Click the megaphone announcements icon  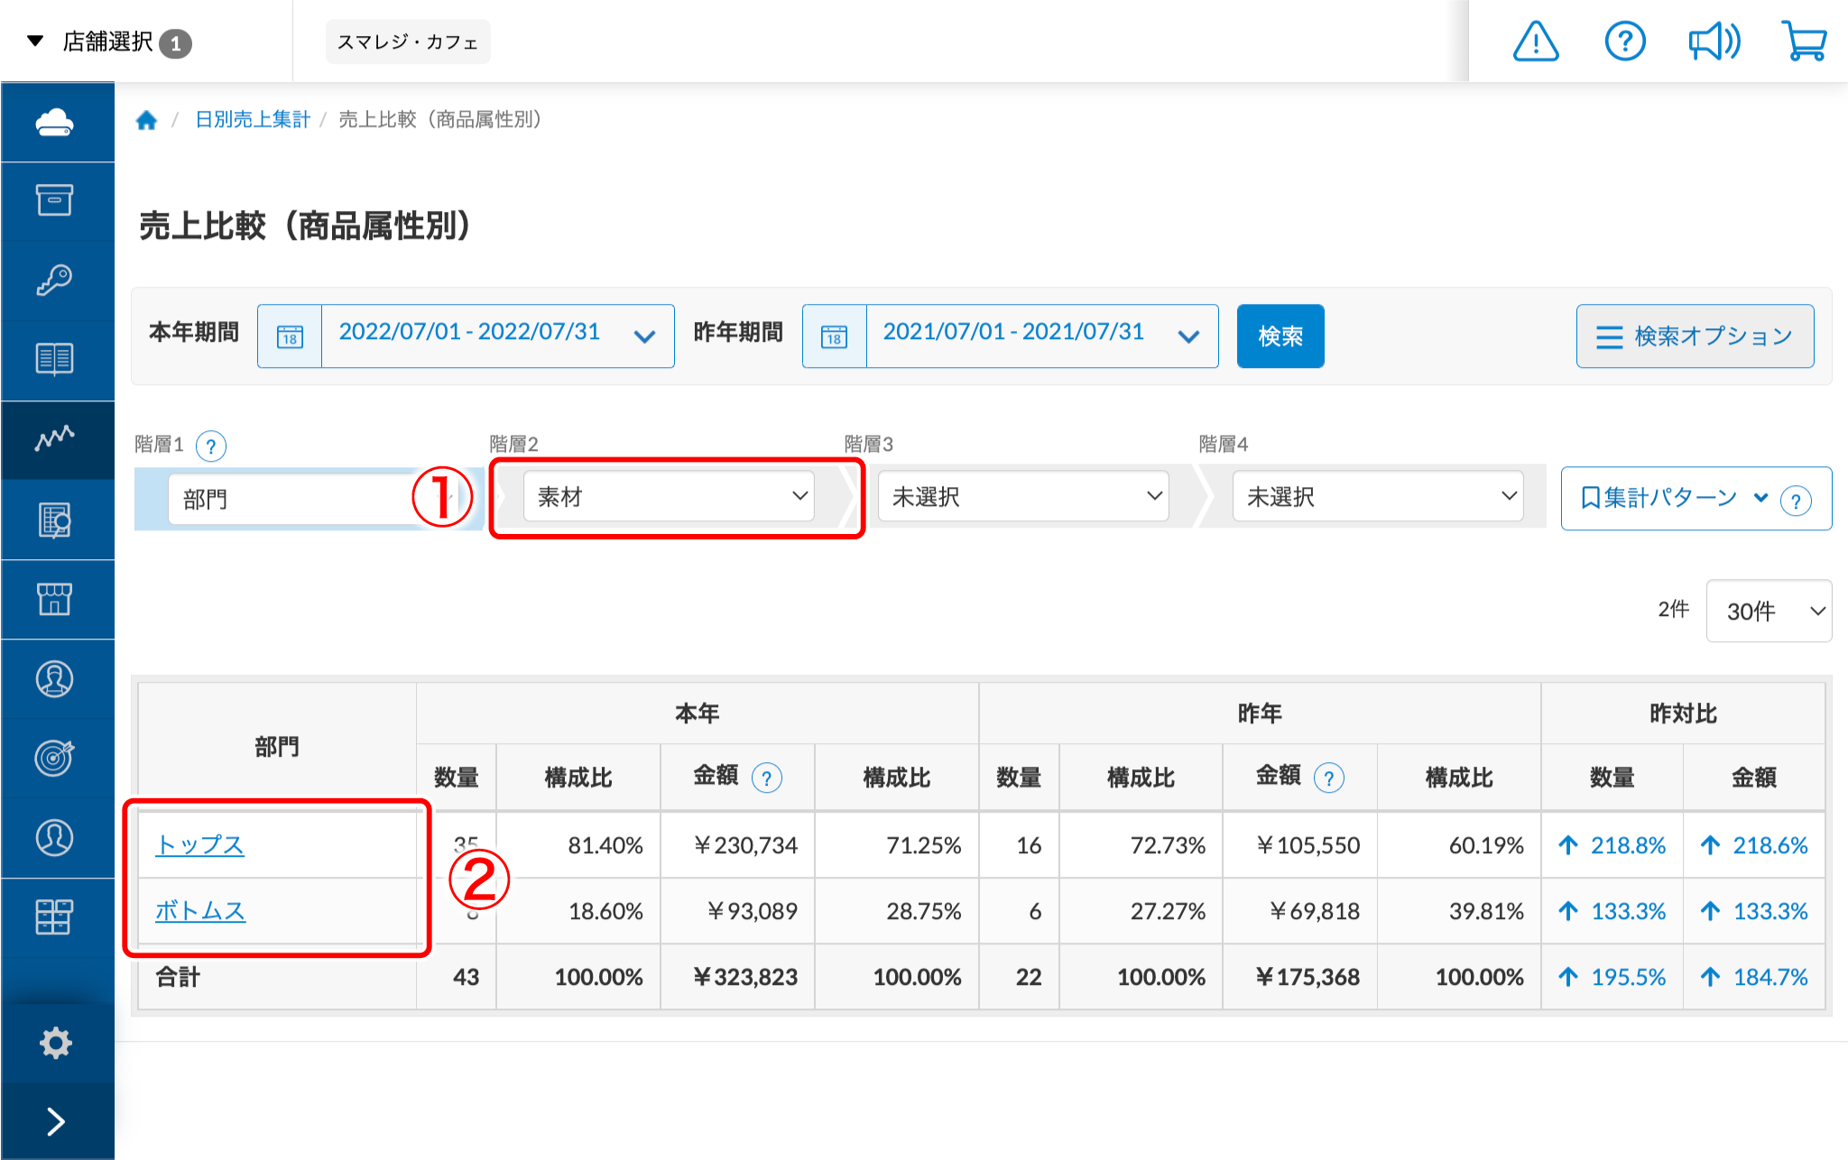point(1714,41)
